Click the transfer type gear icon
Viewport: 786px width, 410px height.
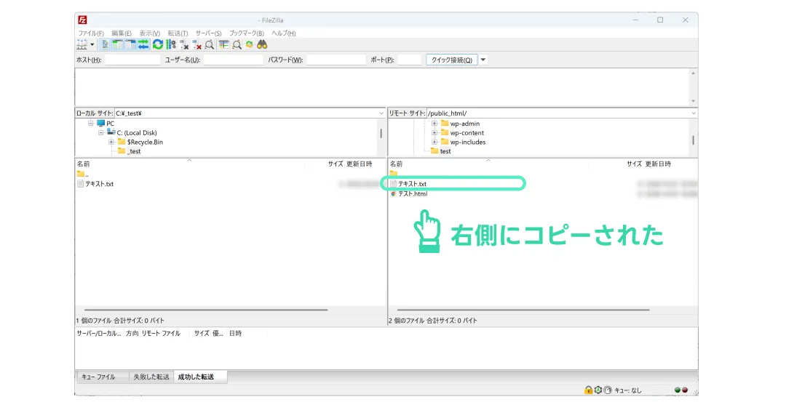click(598, 390)
